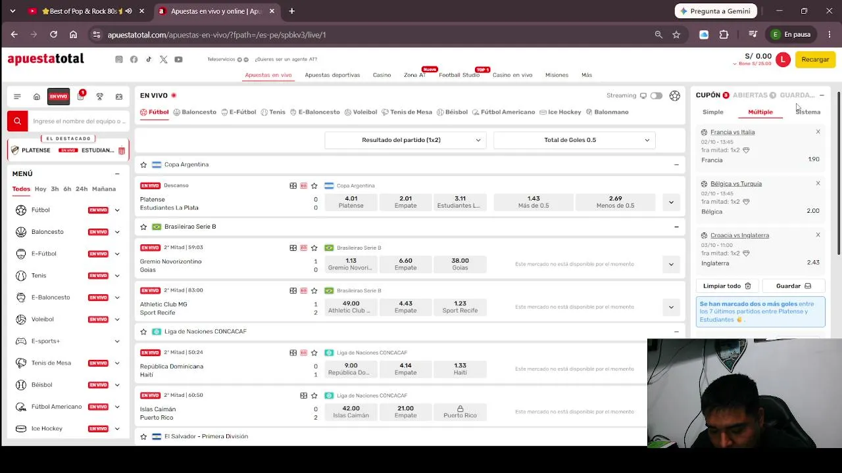Collapse the Brasileirao Serie B section
842x473 pixels.
click(676, 227)
